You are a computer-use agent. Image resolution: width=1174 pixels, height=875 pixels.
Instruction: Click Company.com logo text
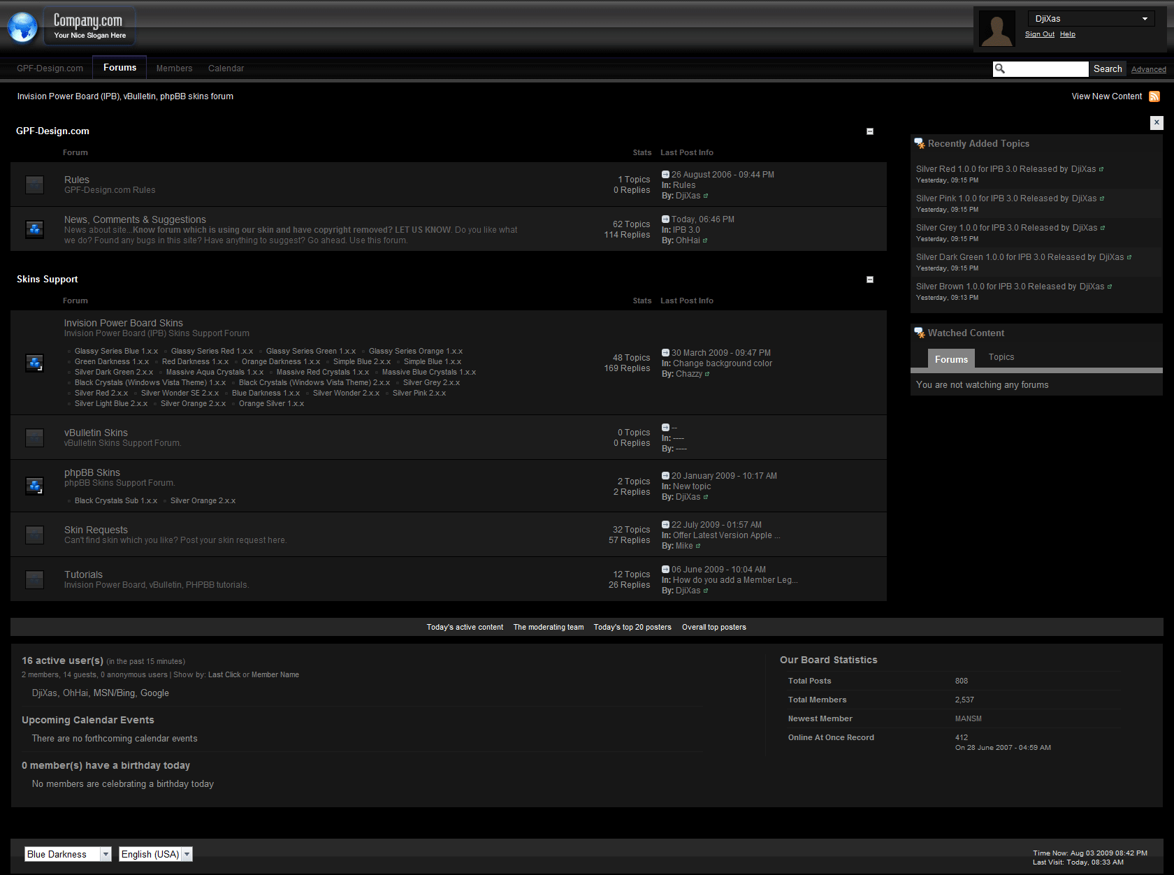click(x=88, y=21)
